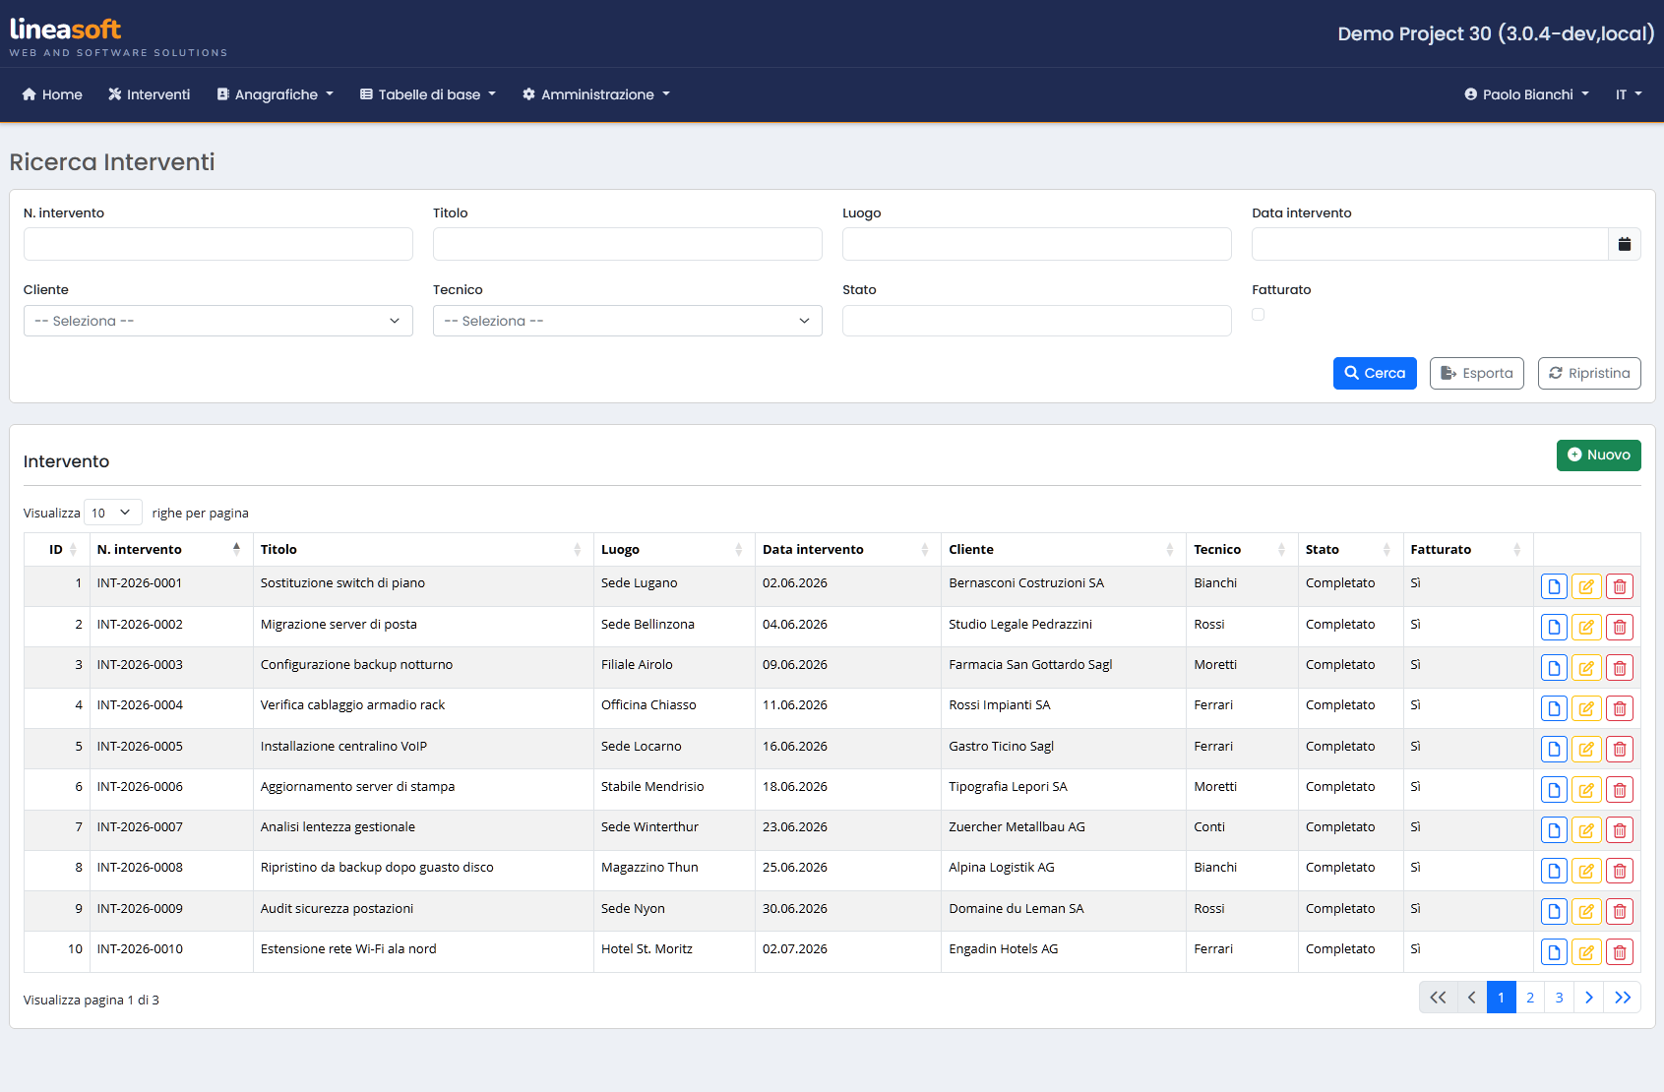The height and width of the screenshot is (1092, 1664).
Task: Expand the Amministrazione menu
Action: [596, 94]
